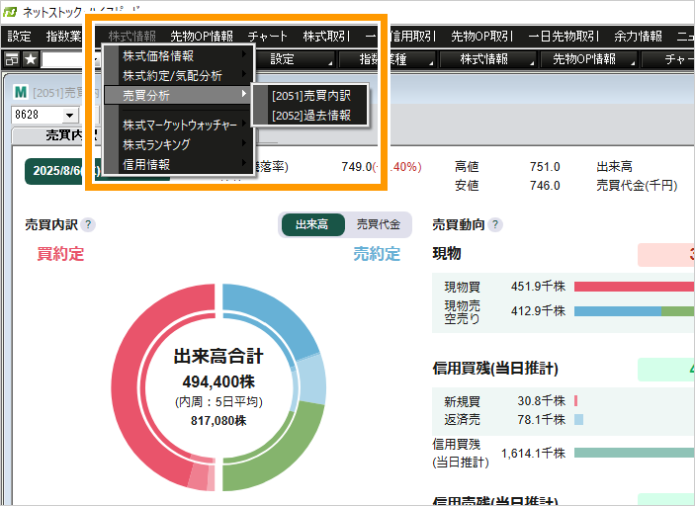
Task: Expand the 株式マーケットウォッチャー submenu
Action: click(179, 125)
